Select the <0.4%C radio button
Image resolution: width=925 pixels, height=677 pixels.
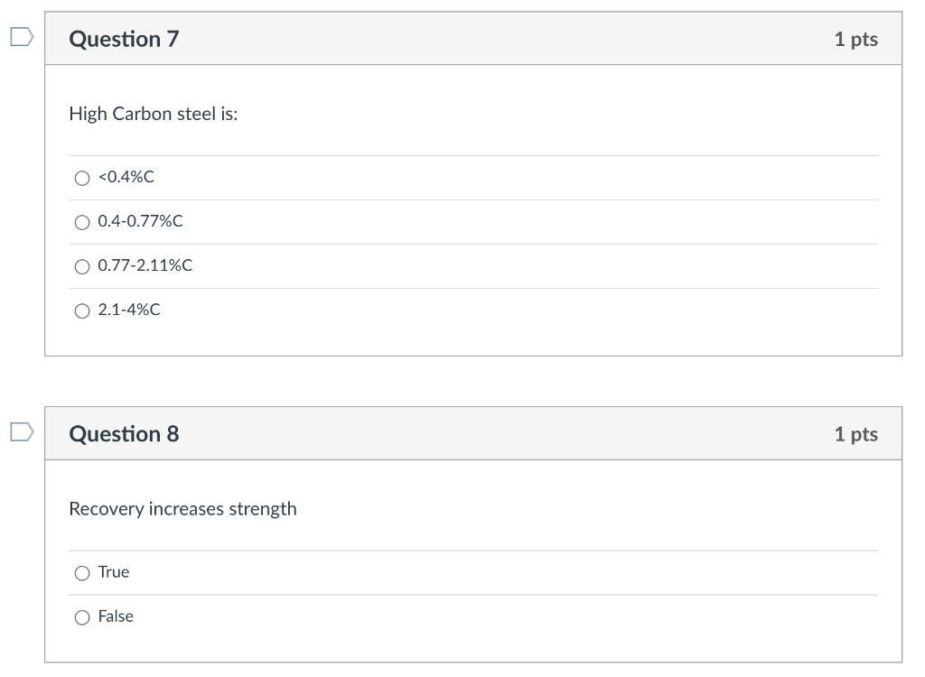click(x=82, y=178)
